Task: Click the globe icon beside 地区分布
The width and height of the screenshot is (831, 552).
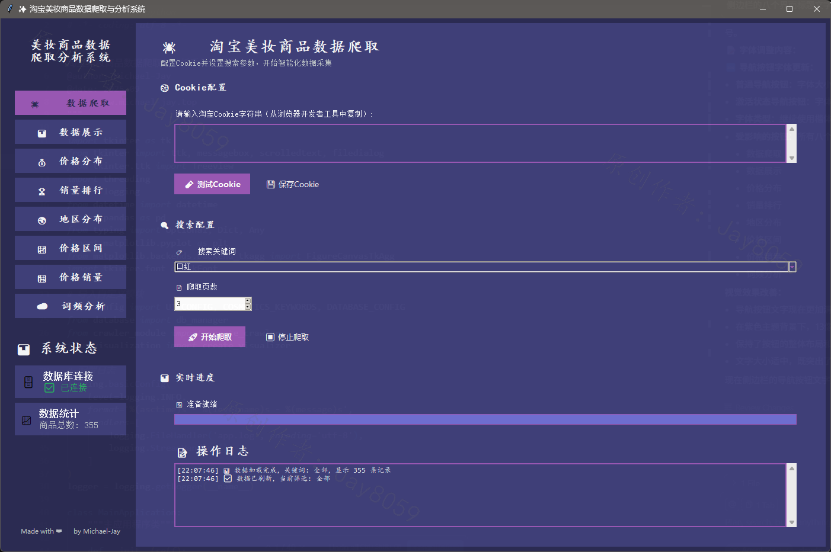Action: [42, 220]
